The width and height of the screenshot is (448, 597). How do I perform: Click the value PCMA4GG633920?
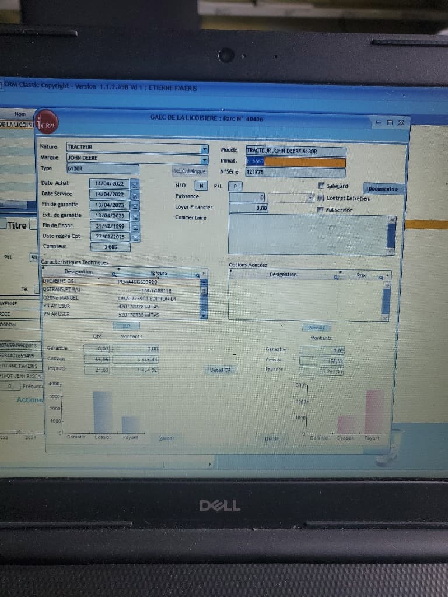point(137,282)
